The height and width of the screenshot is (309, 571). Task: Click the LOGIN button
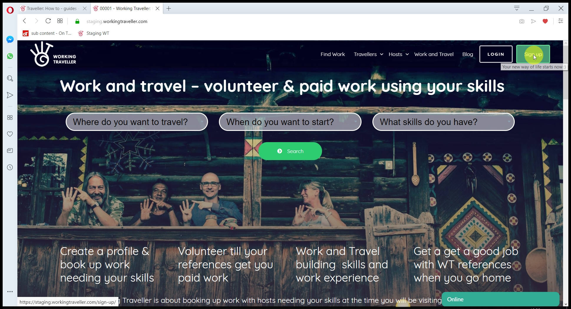496,54
